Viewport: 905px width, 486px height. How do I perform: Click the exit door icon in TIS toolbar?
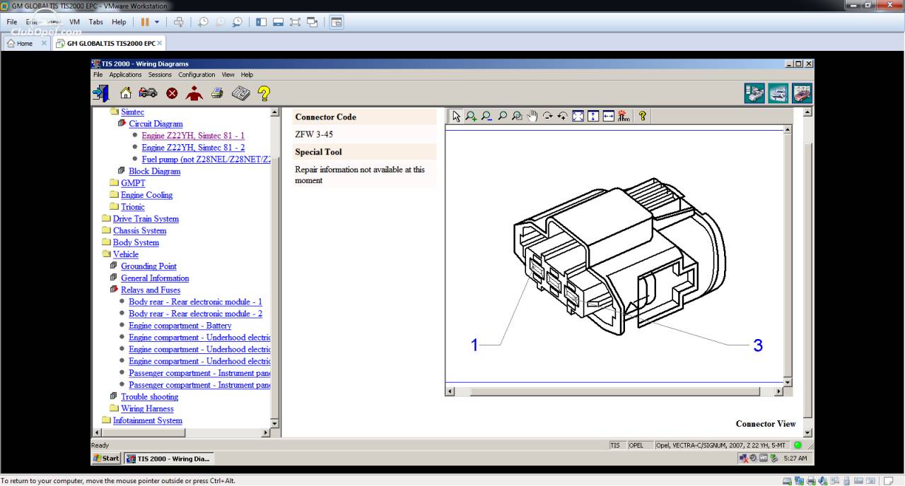100,93
